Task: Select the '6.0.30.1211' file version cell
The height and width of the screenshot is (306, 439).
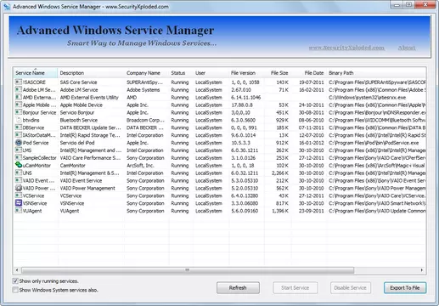Action: click(x=245, y=150)
